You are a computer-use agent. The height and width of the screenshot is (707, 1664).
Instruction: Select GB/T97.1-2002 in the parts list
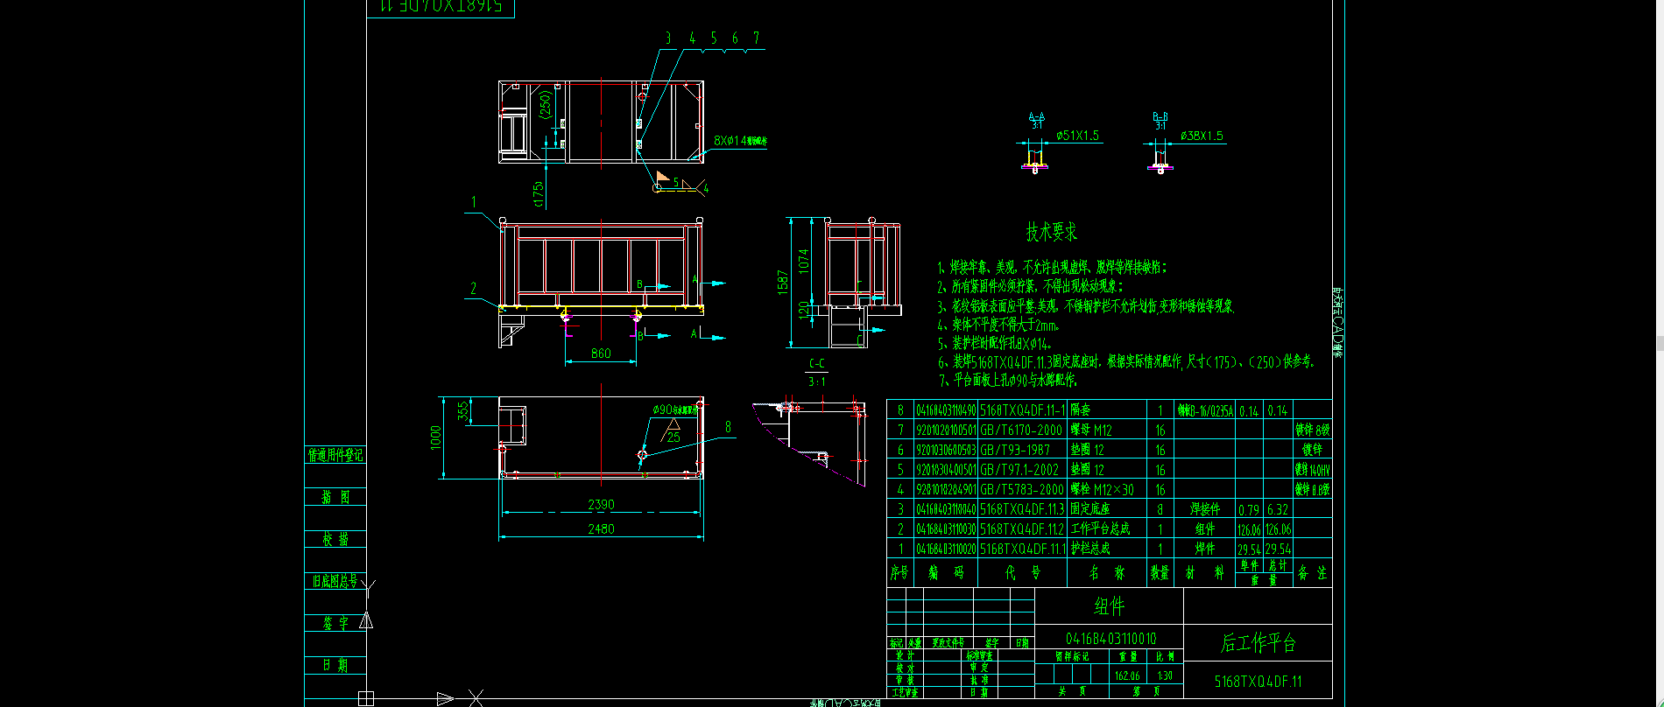tap(1019, 470)
